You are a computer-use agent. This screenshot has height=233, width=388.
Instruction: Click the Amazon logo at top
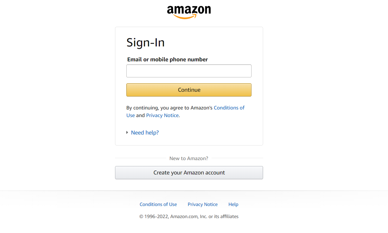[189, 11]
